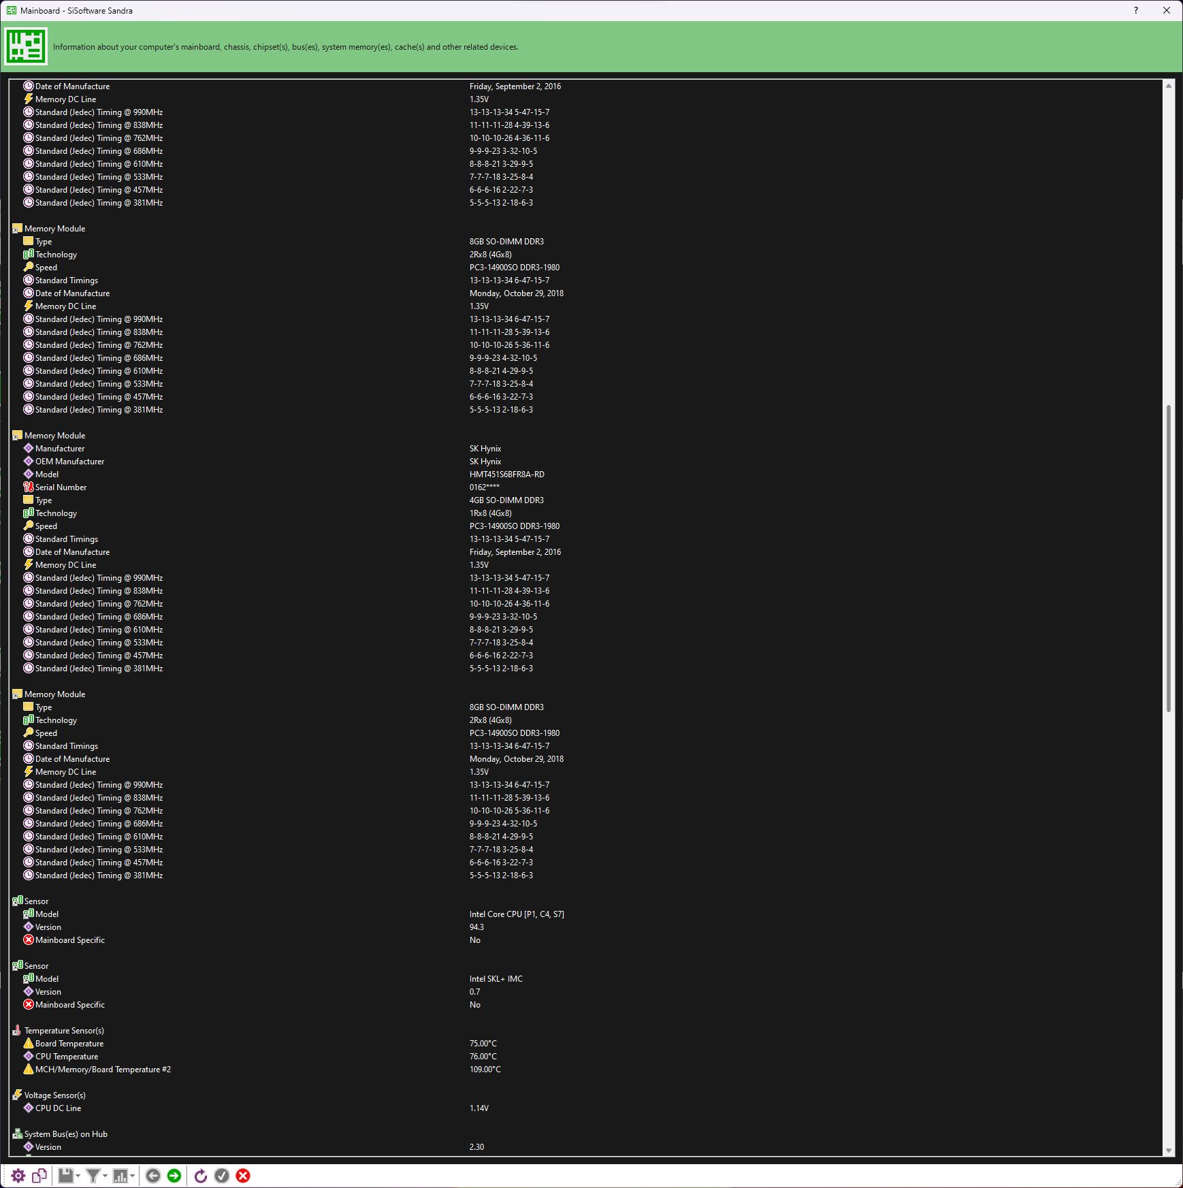Go forward with the green right arrow
Viewport: 1183px width, 1188px height.
coord(174,1176)
